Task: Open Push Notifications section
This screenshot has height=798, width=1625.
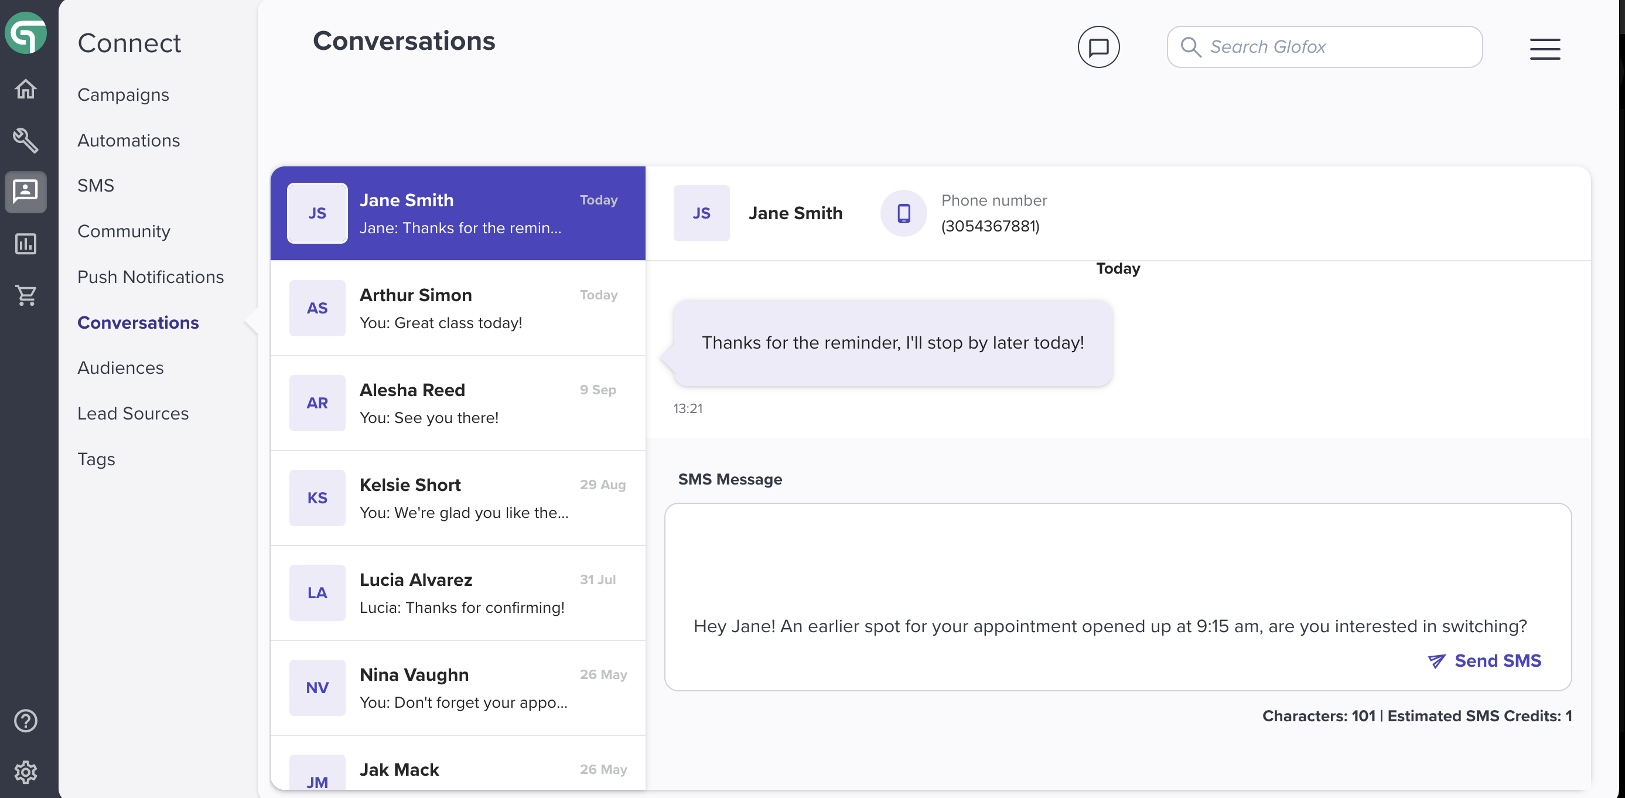Action: pos(151,277)
